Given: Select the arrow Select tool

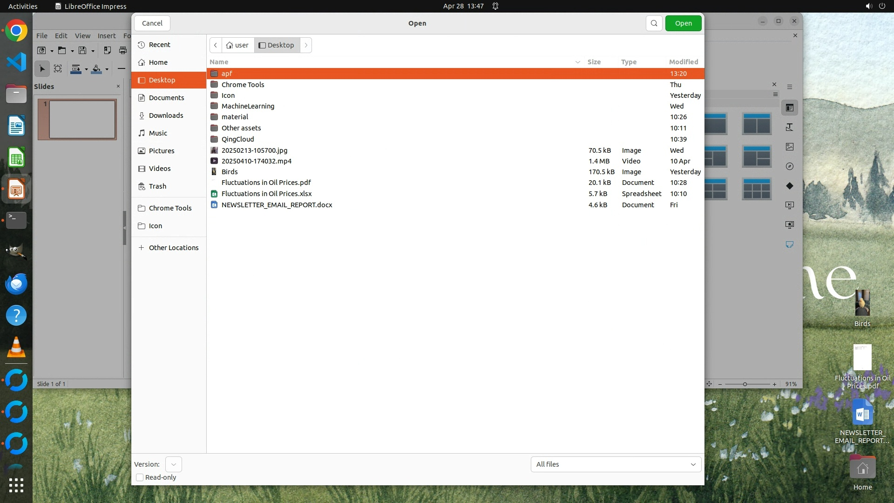Looking at the screenshot, I should [x=42, y=69].
